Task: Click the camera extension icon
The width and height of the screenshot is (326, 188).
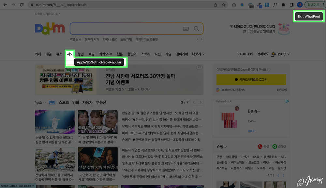Action: tap(234, 5)
